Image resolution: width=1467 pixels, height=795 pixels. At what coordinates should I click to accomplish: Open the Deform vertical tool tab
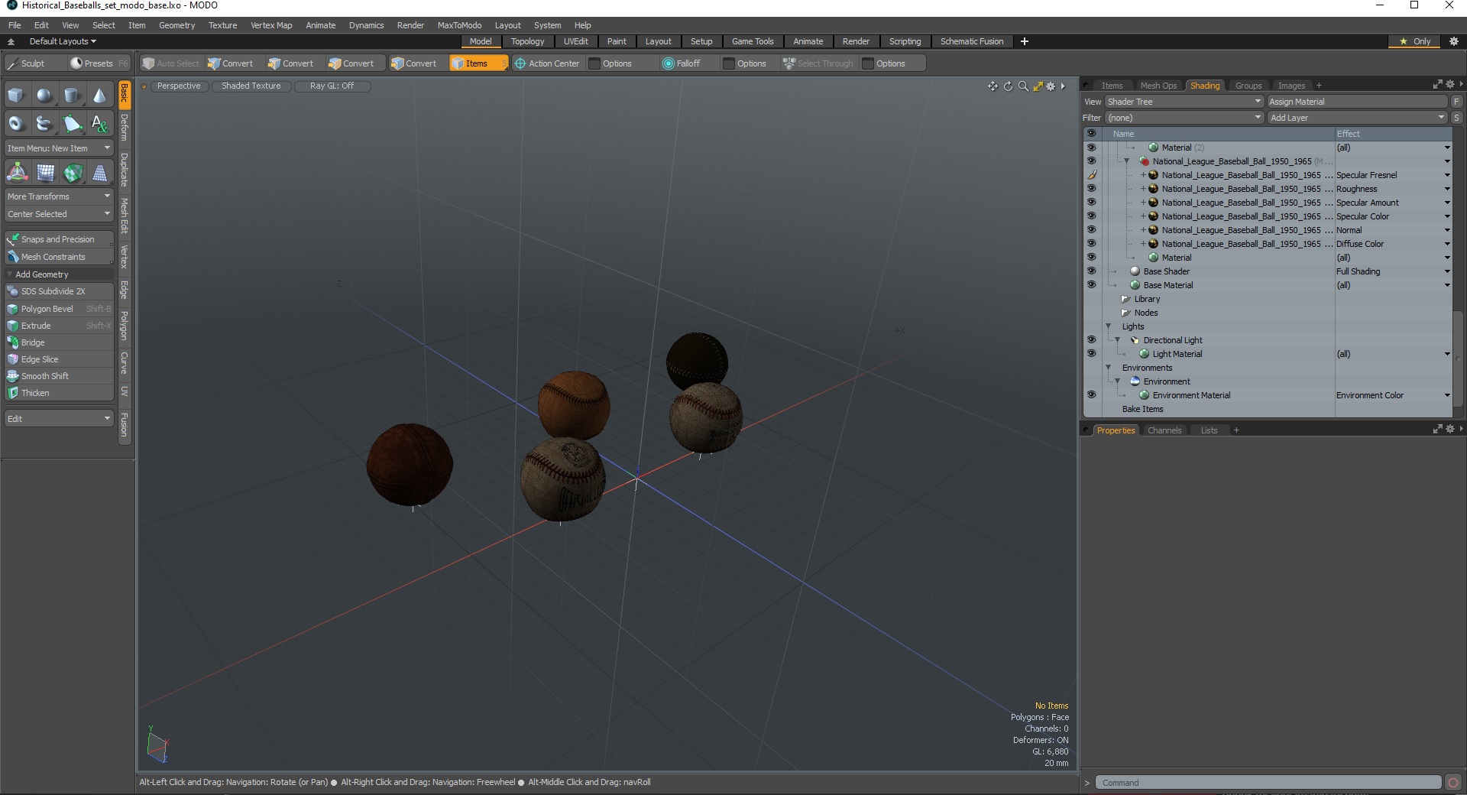(x=125, y=128)
